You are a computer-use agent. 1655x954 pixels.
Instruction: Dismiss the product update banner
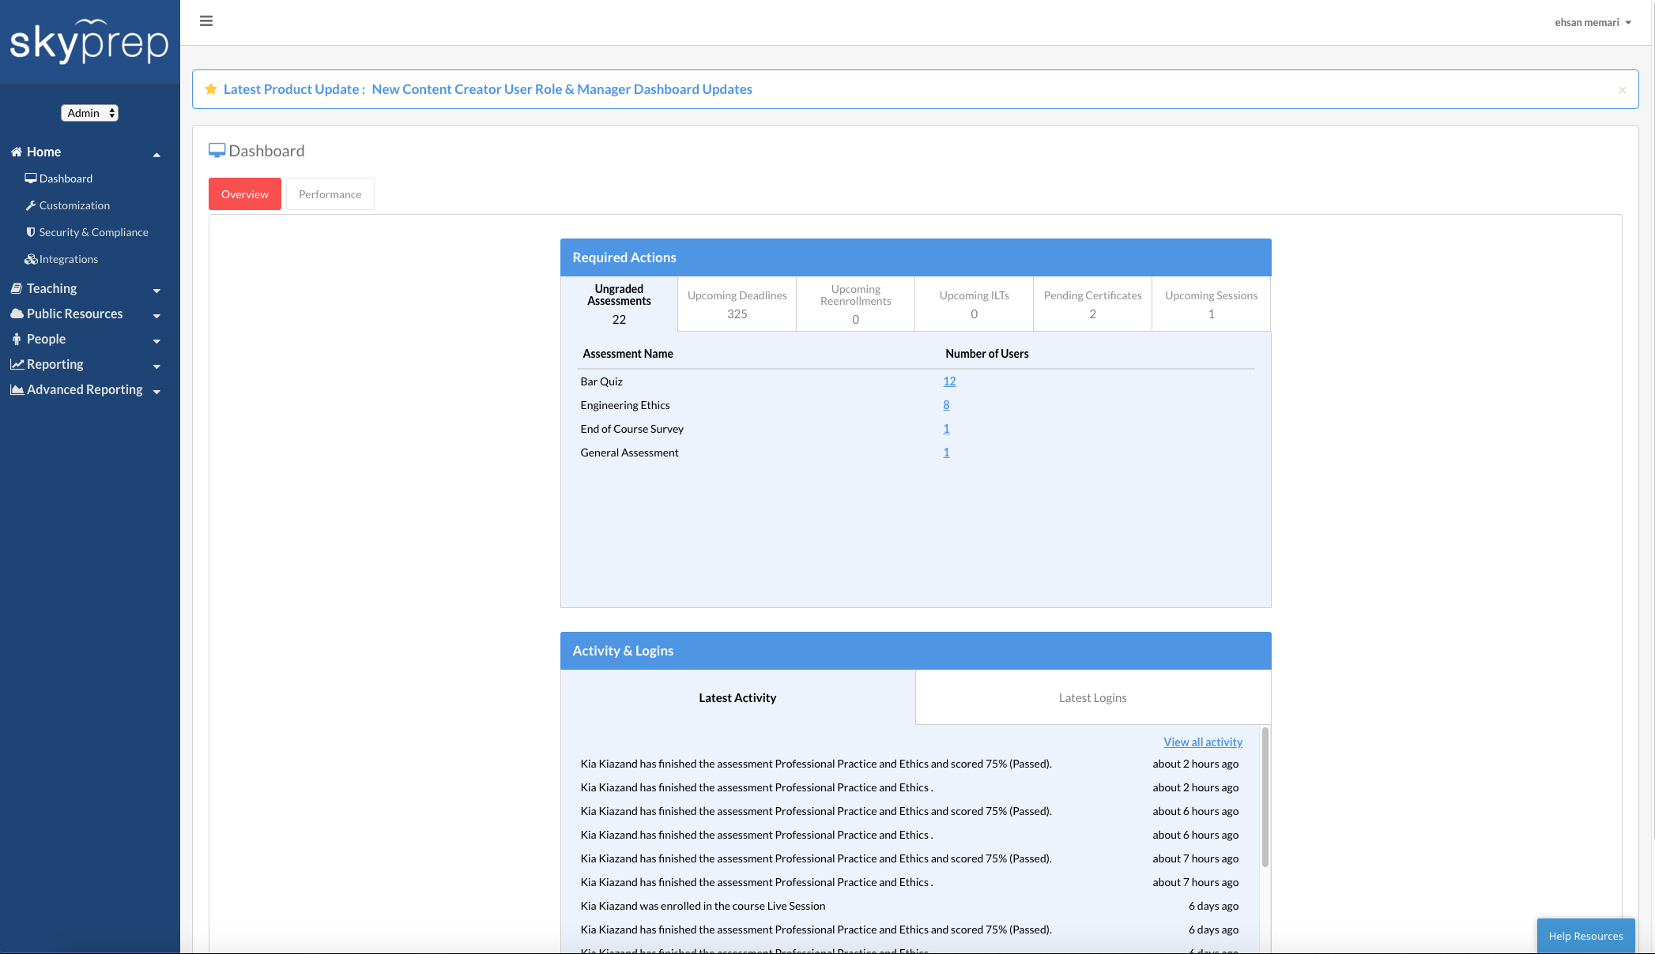pyautogui.click(x=1622, y=89)
